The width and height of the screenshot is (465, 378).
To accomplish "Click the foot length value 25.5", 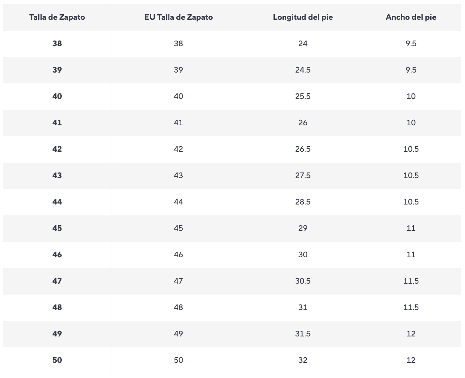I will [x=303, y=96].
